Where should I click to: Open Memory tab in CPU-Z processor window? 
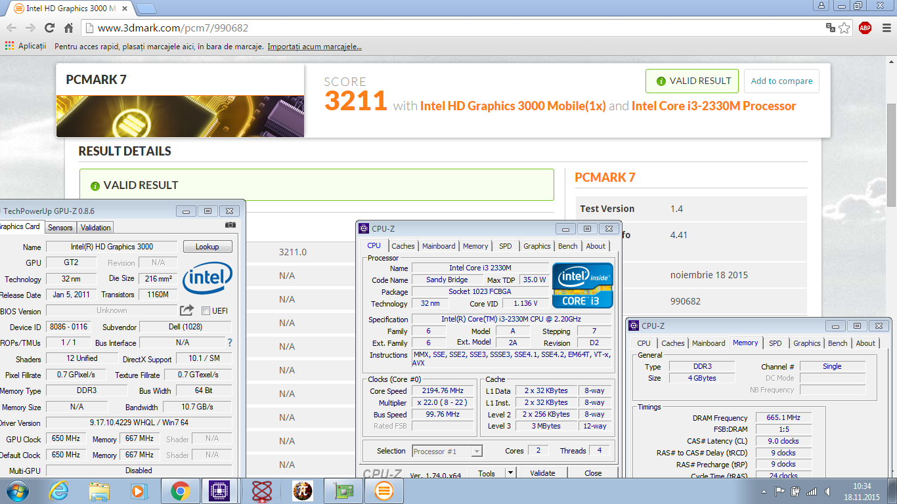point(475,246)
